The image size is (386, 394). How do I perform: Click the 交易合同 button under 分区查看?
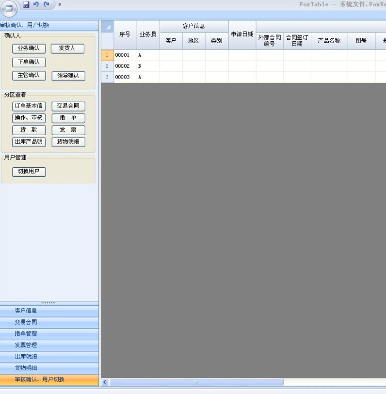click(68, 106)
